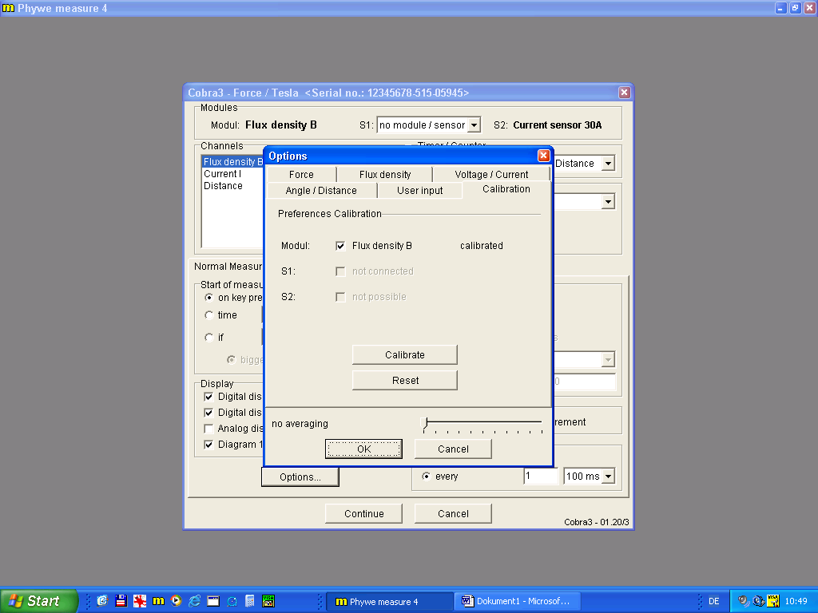Image resolution: width=818 pixels, height=613 pixels.
Task: Click the S1 not connected checkbox
Action: point(340,271)
